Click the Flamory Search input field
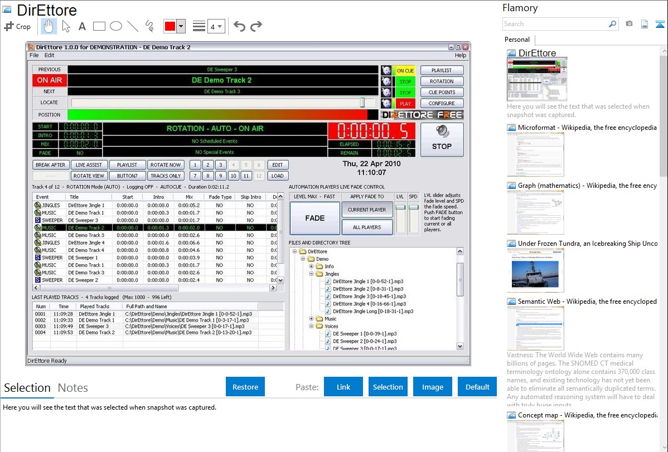The image size is (668, 452). coord(555,24)
